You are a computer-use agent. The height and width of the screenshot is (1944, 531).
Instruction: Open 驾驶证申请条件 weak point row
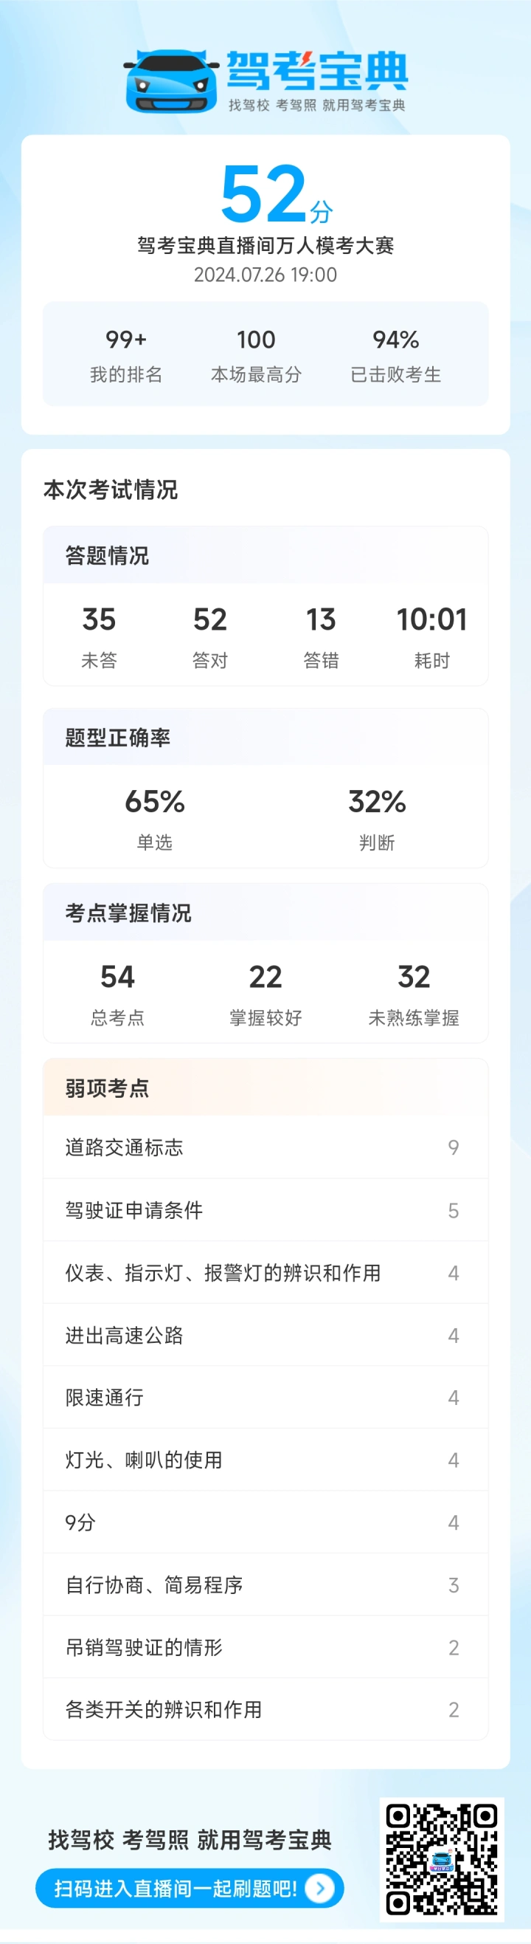coord(265,1209)
